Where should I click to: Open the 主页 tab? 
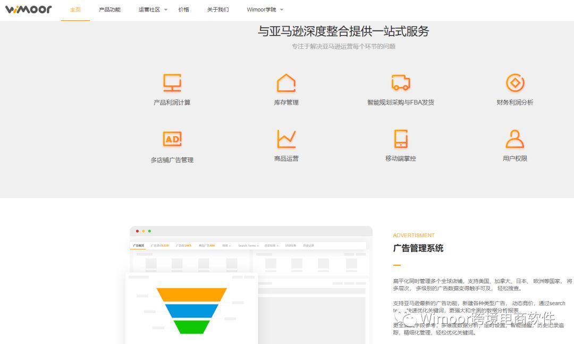[x=75, y=10]
